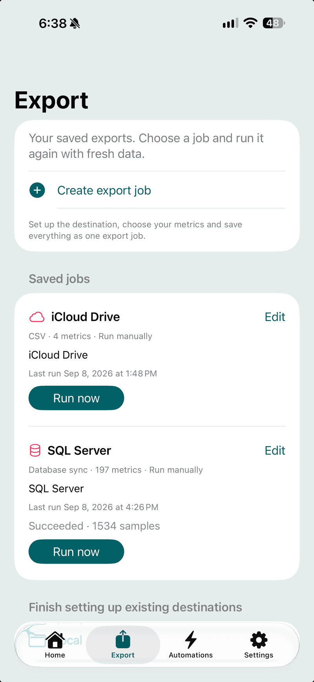The image size is (314, 682).
Task: Tap the battery indicator in status bar
Action: pyautogui.click(x=274, y=23)
